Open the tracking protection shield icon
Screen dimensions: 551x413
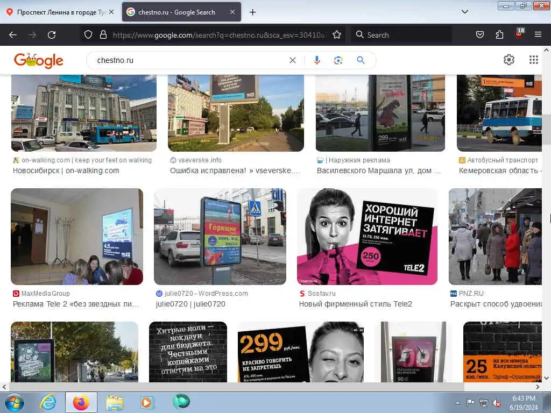pos(88,34)
